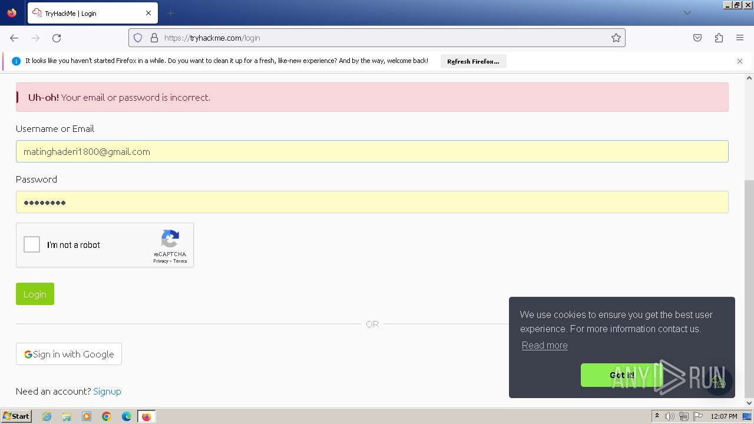Bookmark this page with the star
The height and width of the screenshot is (424, 754).
click(616, 38)
